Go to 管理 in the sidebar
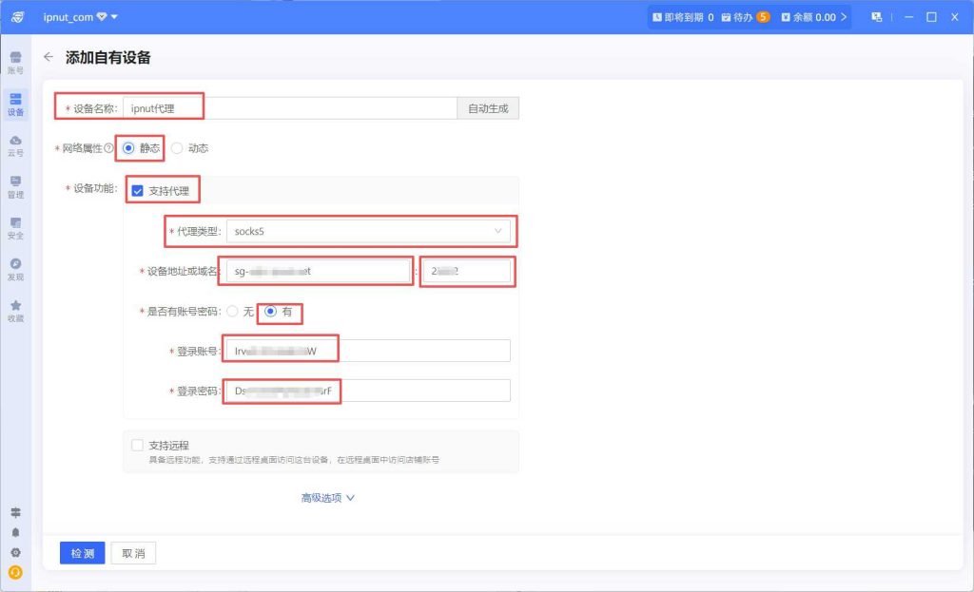The image size is (974, 592). pyautogui.click(x=15, y=186)
